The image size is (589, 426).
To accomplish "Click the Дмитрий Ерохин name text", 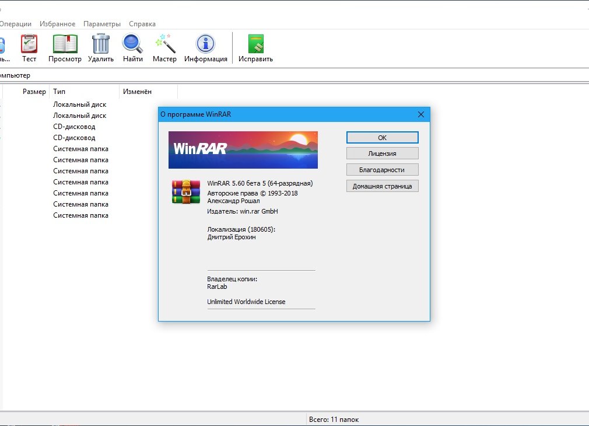I will (x=232, y=237).
